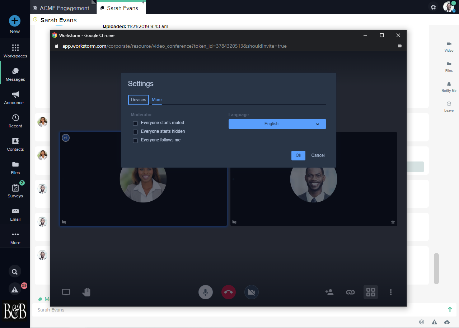The height and width of the screenshot is (328, 459).
Task: Leave the conversation using the Leave icon
Action: coord(449,107)
